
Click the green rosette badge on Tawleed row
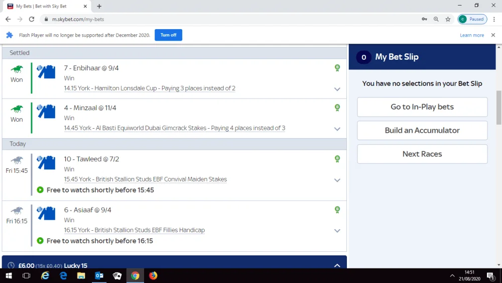tap(337, 159)
